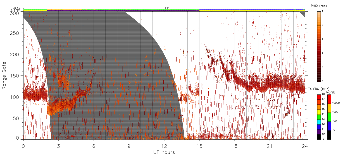This screenshot has height=158, width=343.
Task: Click the '50' tick on Range Gate axis
Action: coord(16,118)
